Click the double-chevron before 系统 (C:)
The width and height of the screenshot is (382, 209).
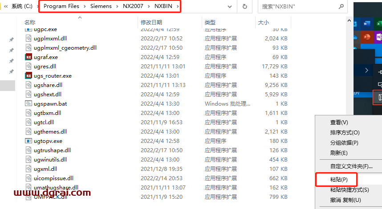6,7
